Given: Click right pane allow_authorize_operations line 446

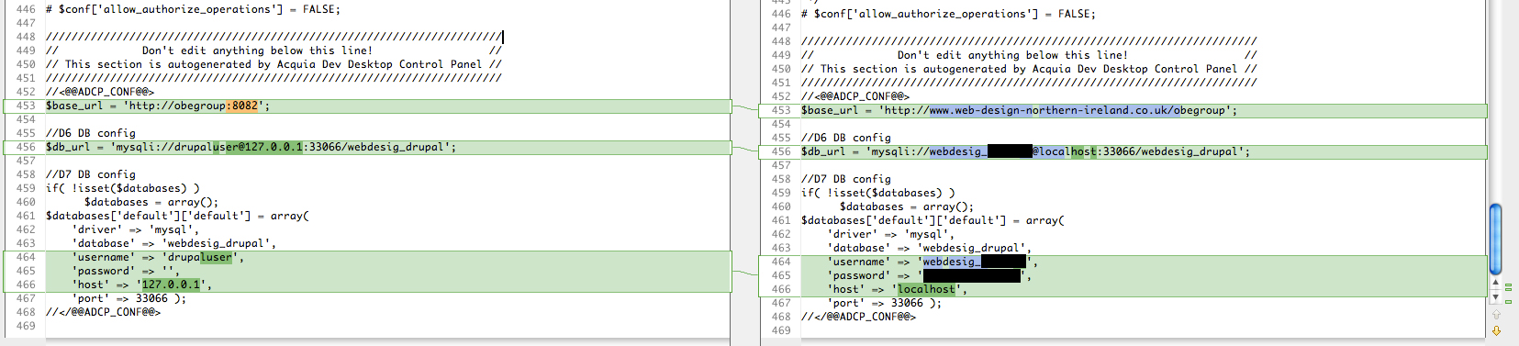Looking at the screenshot, I should [x=948, y=14].
